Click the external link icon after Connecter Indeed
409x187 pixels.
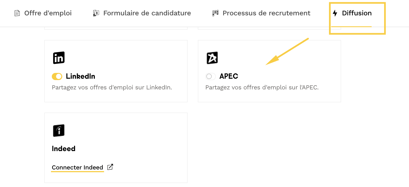(x=110, y=167)
